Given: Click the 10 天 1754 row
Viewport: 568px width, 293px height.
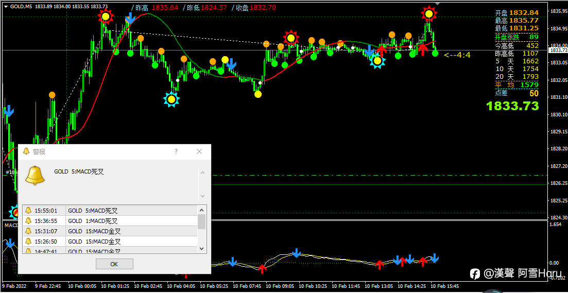Looking at the screenshot, I should click(x=517, y=69).
